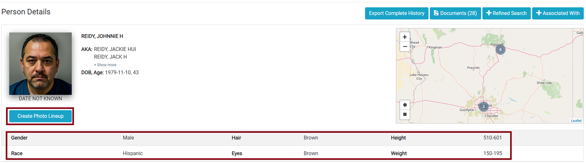Click the person's mugshot photo
The image size is (586, 164).
point(41,64)
